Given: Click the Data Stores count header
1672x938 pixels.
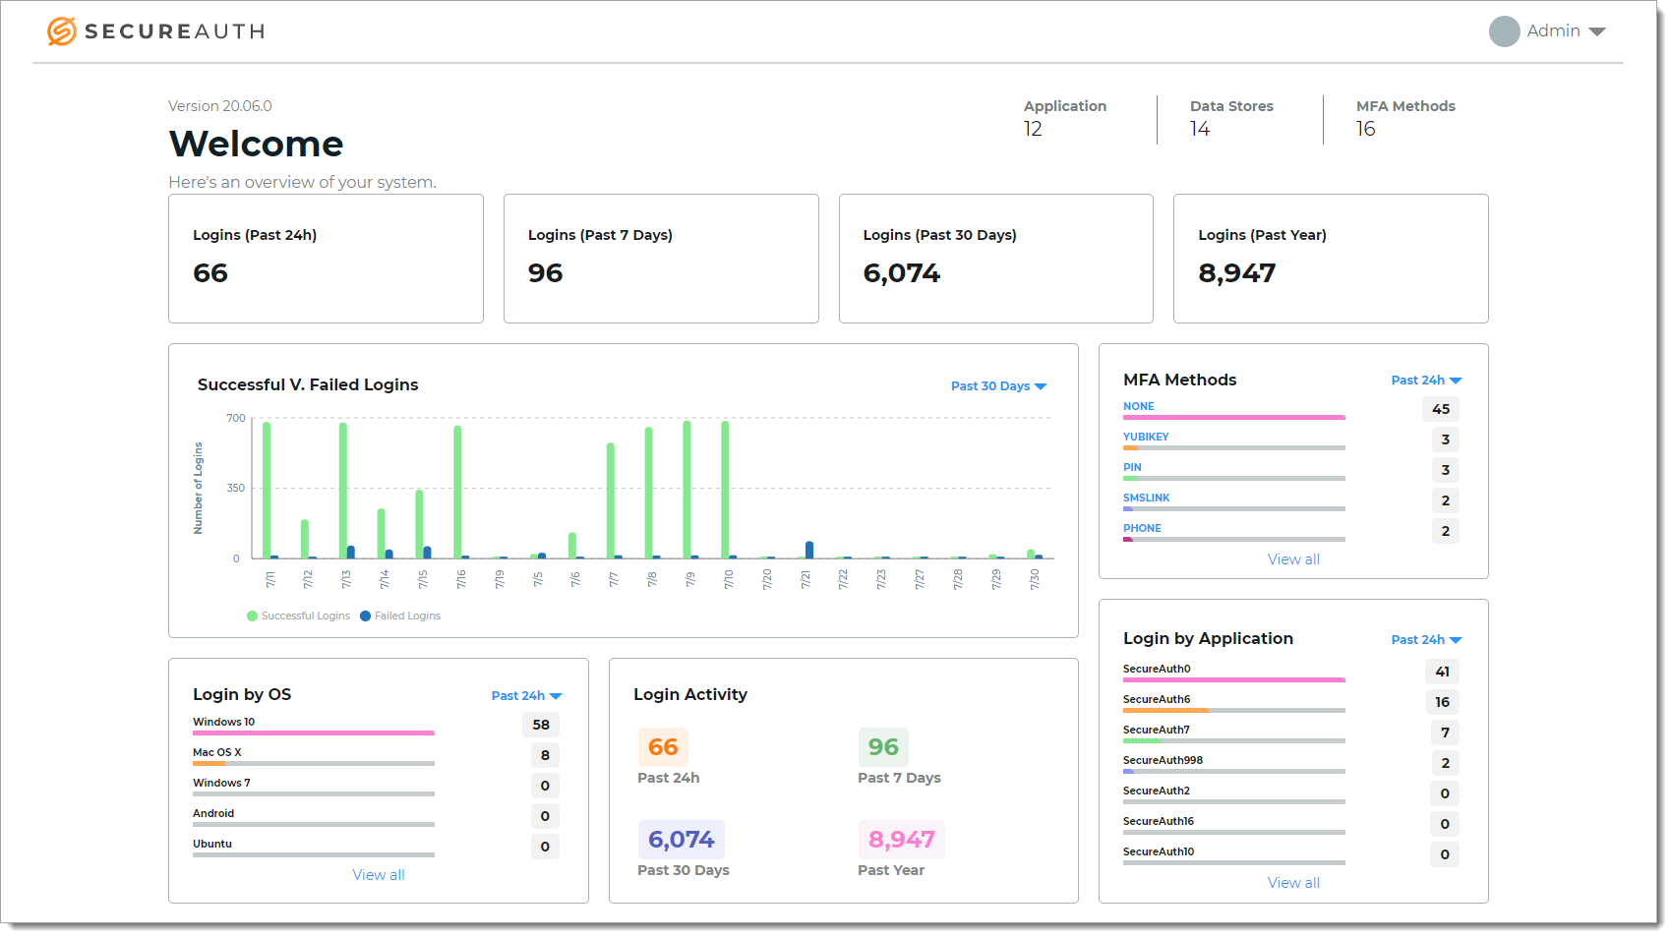Looking at the screenshot, I should pyautogui.click(x=1231, y=118).
